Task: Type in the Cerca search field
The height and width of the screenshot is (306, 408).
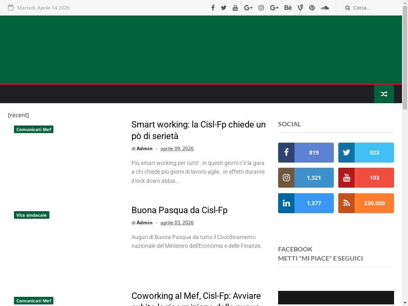Action: point(373,8)
